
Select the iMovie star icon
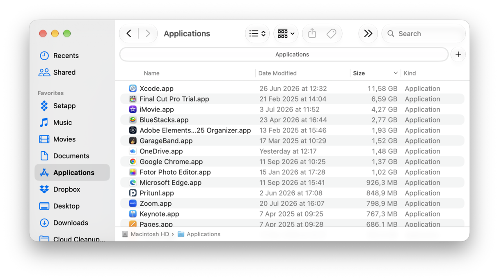[x=133, y=109]
